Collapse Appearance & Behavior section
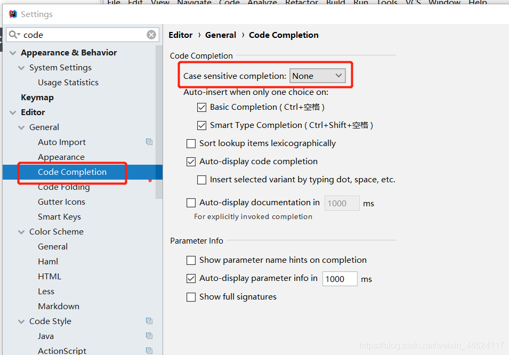509x355 pixels. 13,53
